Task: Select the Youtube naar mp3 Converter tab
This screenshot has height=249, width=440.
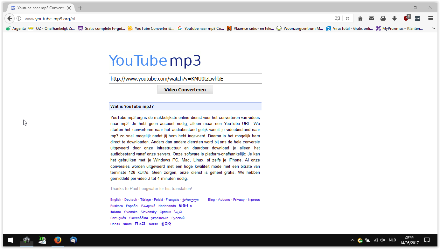Action: click(x=38, y=8)
